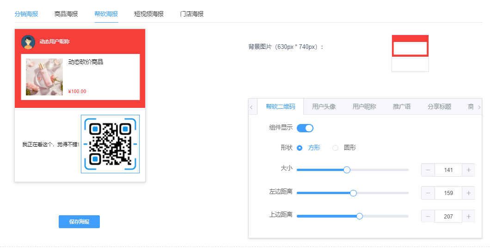
Task: Open the 商品海报 tab
Action: click(66, 14)
